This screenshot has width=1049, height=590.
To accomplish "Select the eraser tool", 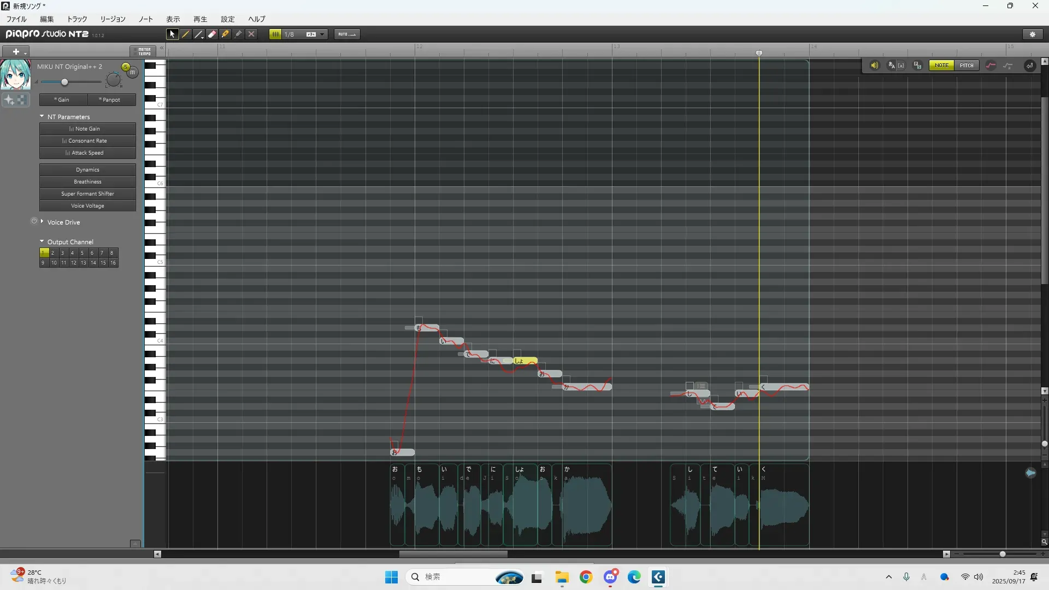I will 212,34.
